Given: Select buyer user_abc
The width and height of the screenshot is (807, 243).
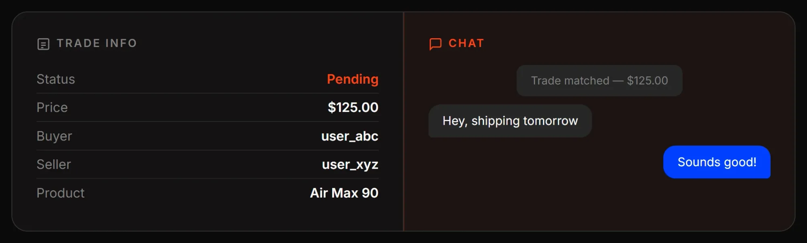Looking at the screenshot, I should point(350,136).
